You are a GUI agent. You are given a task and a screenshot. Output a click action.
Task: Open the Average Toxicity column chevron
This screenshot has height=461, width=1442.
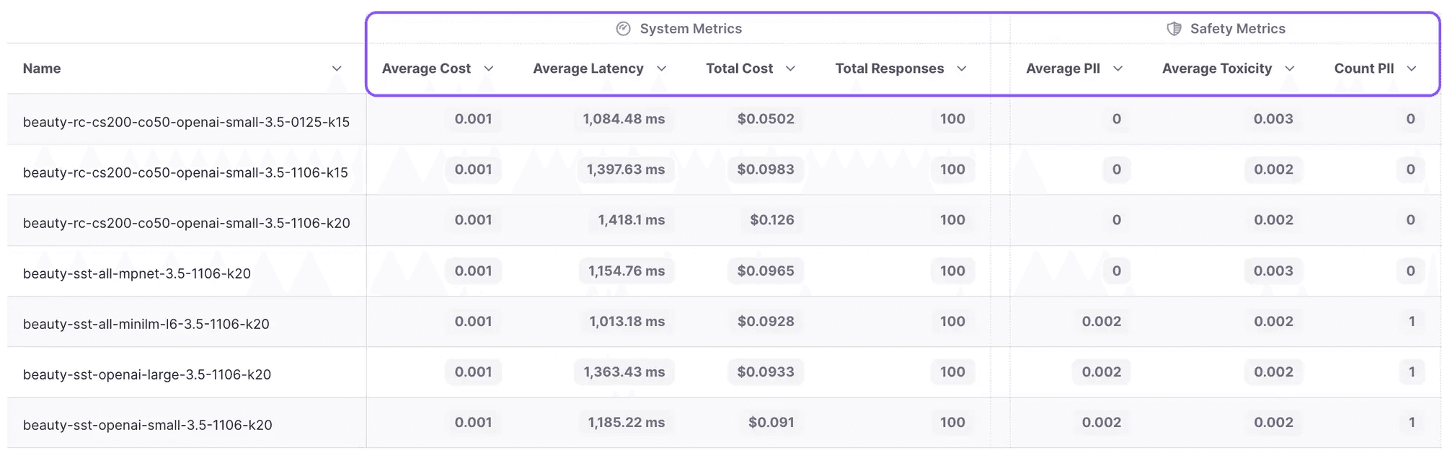pyautogui.click(x=1290, y=69)
